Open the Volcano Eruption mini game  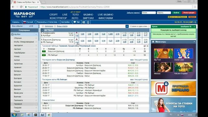point(184,67)
